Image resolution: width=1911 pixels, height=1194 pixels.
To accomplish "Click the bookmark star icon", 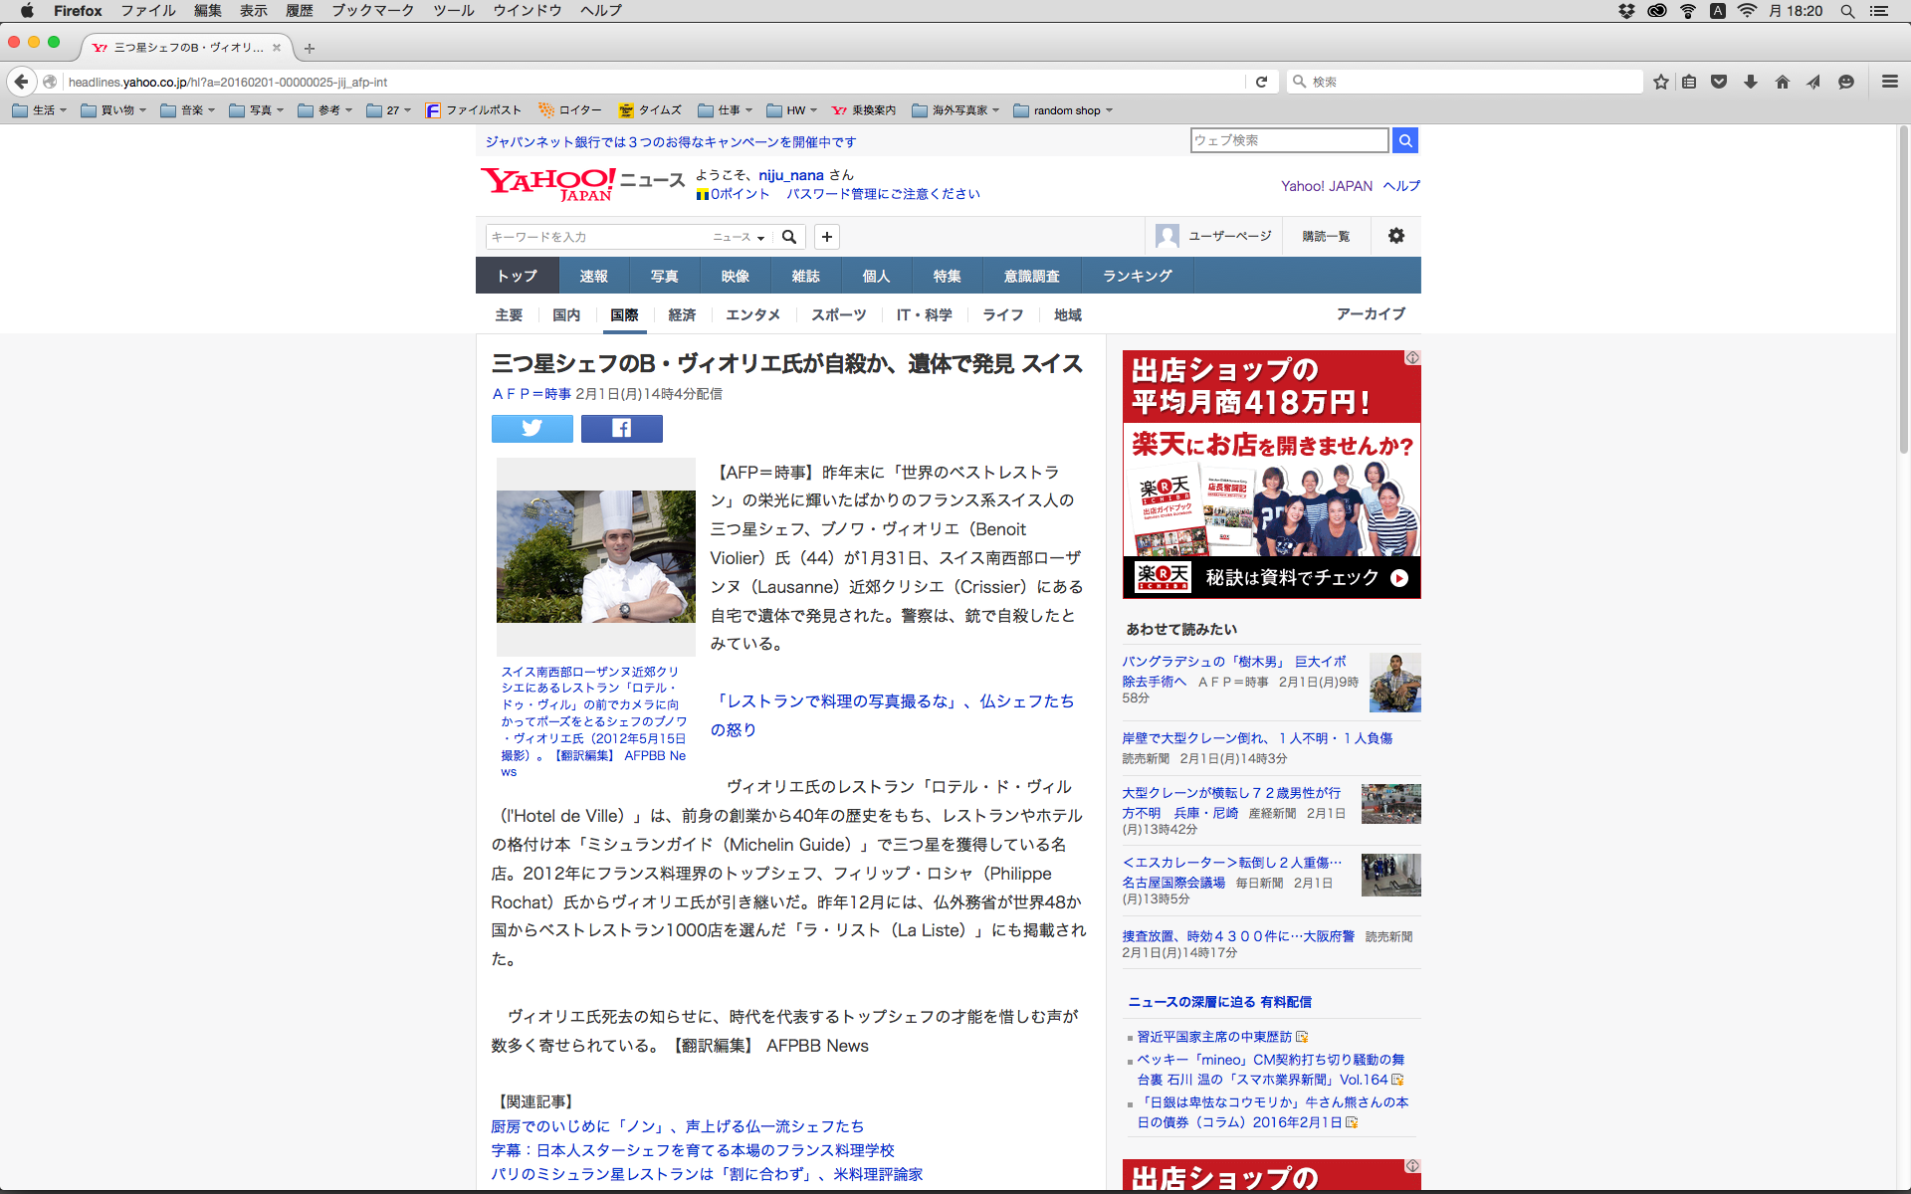I will pyautogui.click(x=1660, y=82).
